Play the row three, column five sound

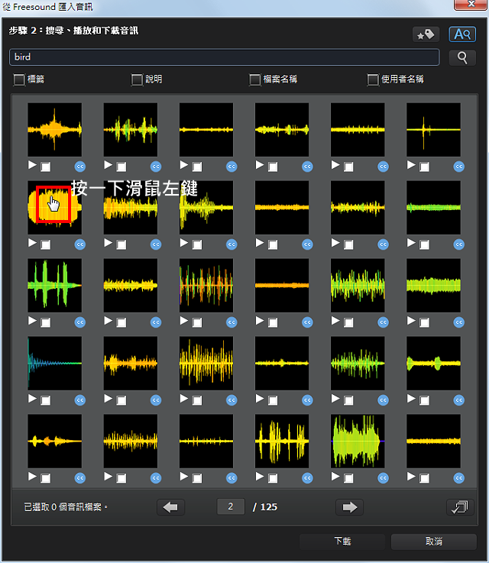335,321
